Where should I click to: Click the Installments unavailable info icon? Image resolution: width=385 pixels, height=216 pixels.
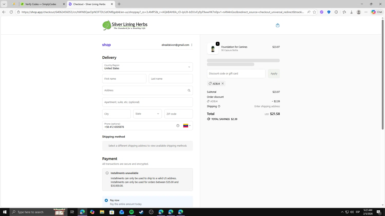point(107,173)
